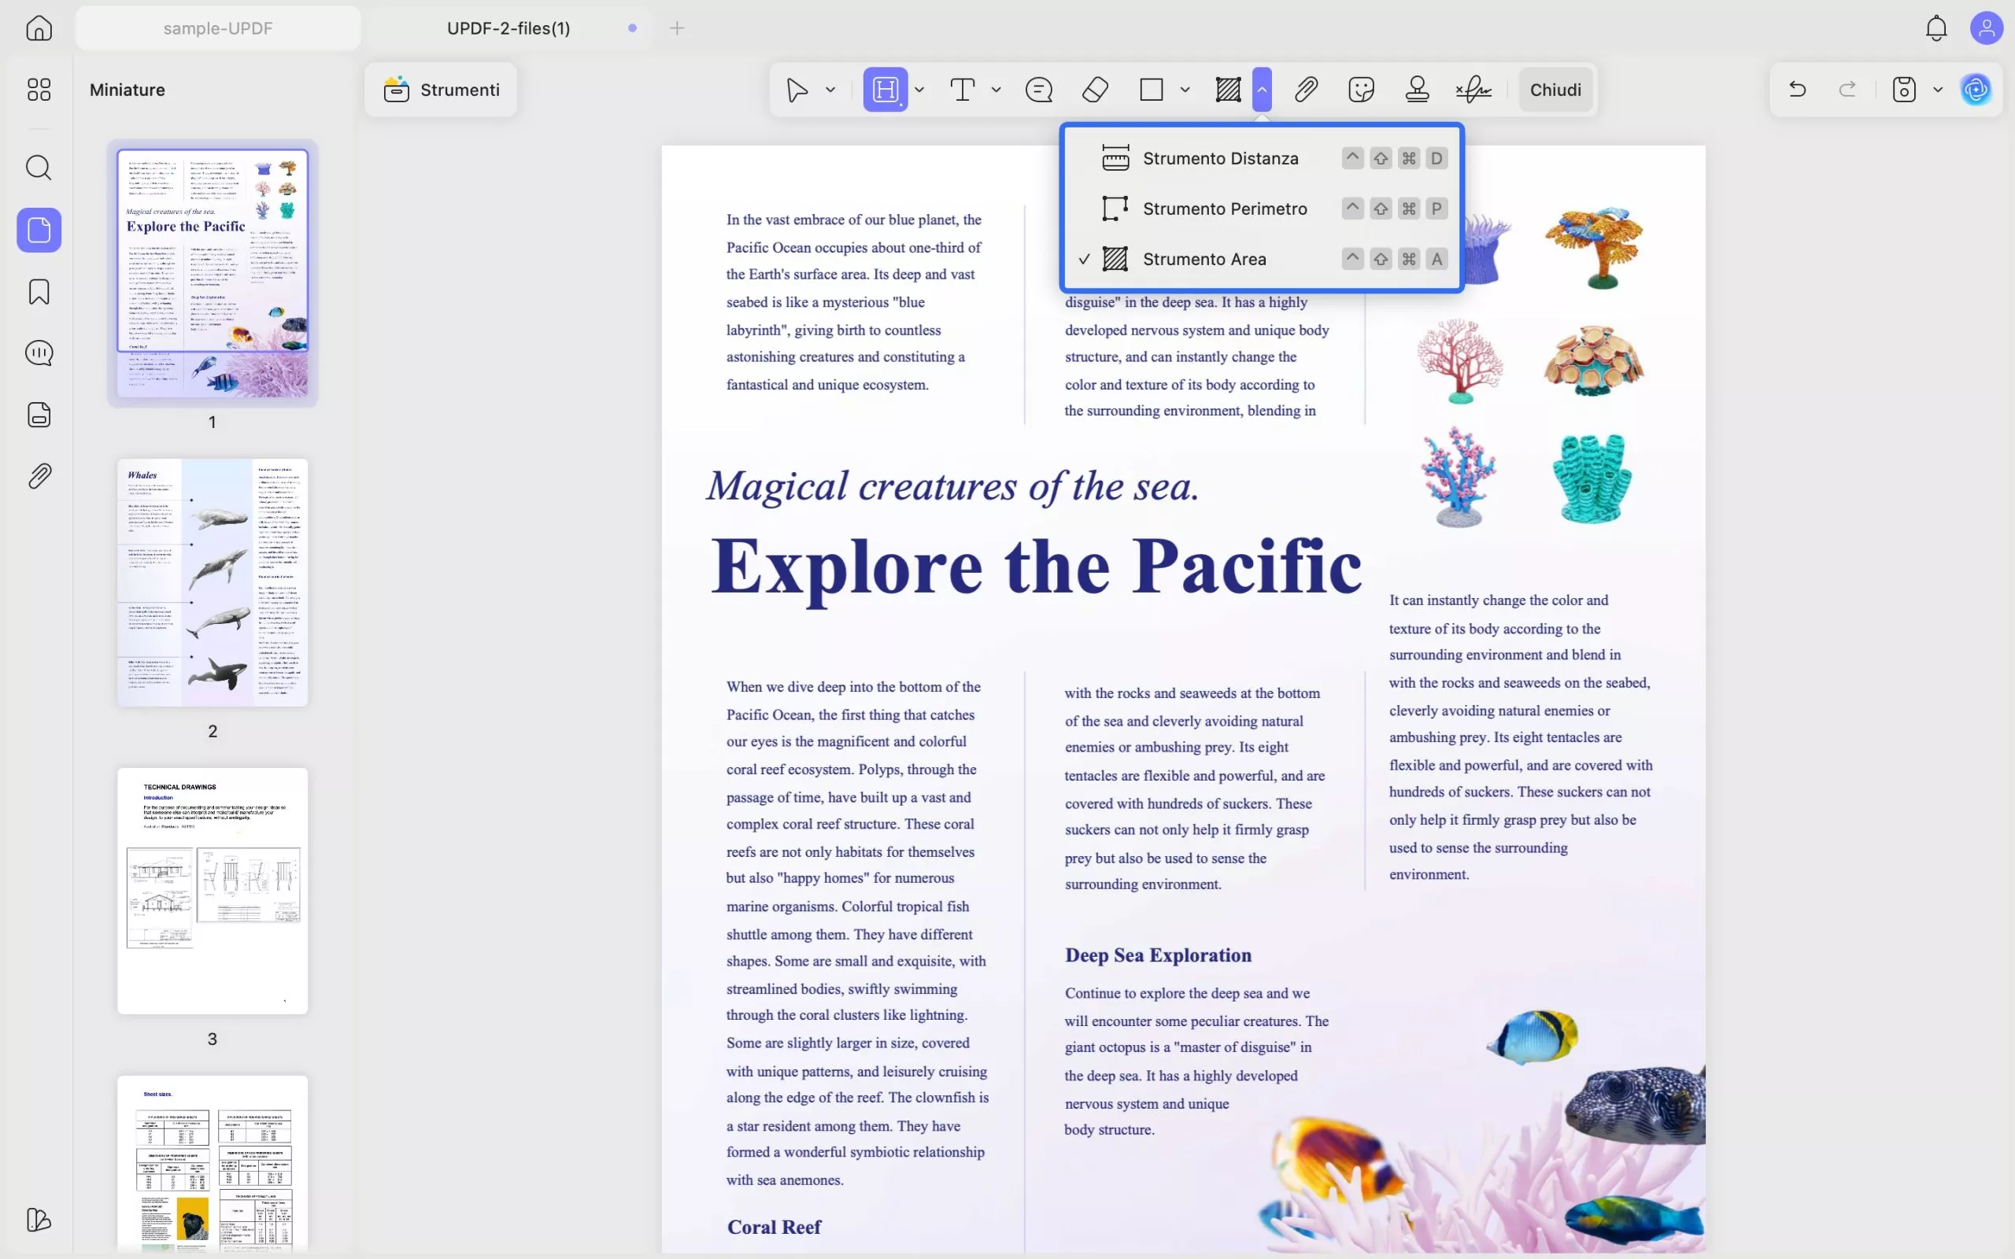Open search in left sidebar
The height and width of the screenshot is (1259, 2015).
[39, 168]
